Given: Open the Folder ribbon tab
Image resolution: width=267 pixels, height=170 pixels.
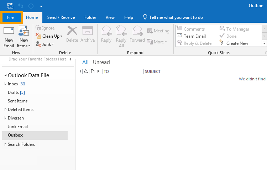Looking at the screenshot, I should [90, 17].
